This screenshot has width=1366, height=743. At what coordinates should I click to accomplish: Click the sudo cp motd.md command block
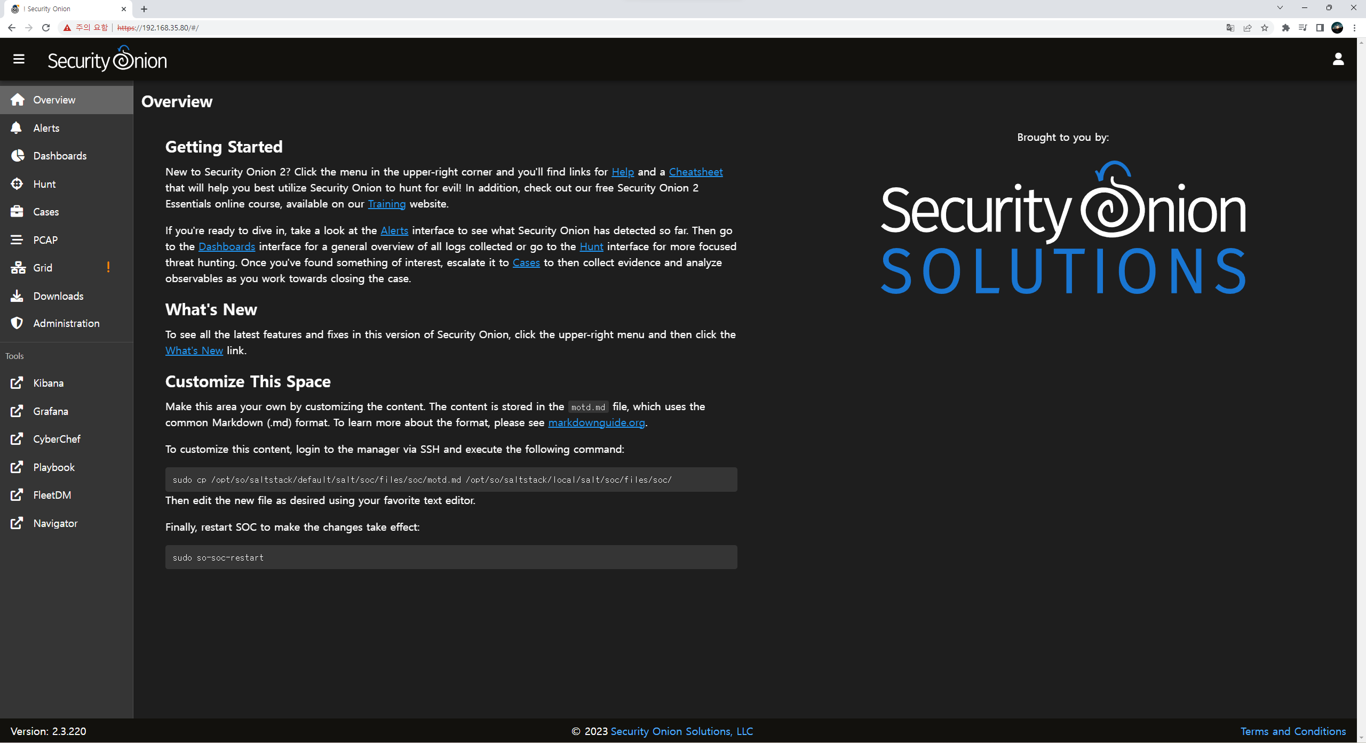pos(451,480)
